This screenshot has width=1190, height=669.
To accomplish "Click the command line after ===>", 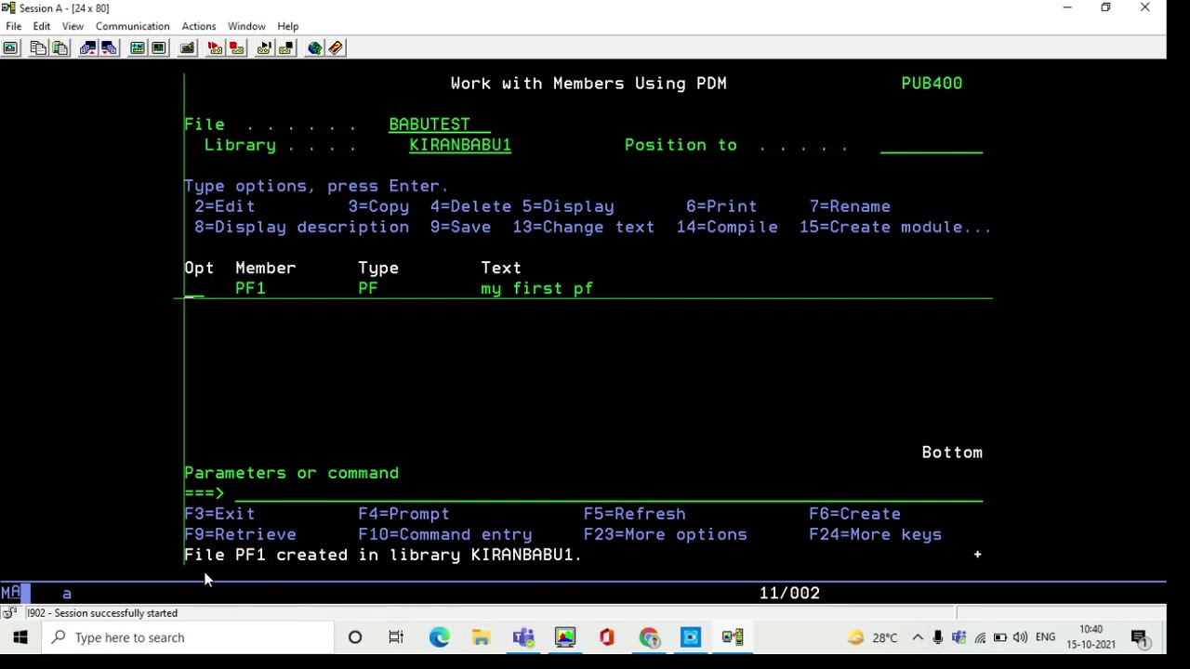I will (609, 493).
